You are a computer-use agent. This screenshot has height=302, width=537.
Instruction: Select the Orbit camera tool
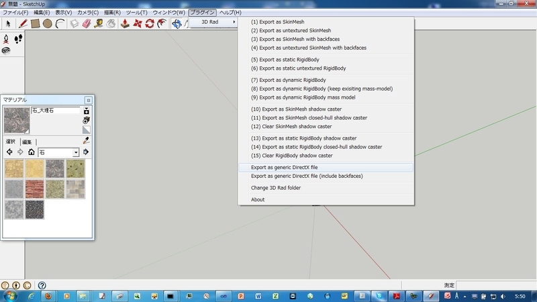tap(177, 23)
